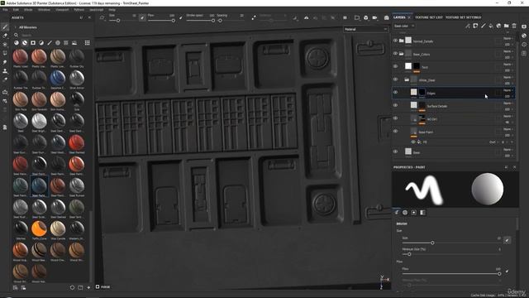Screen dimensions: 529x298
Task: Select the Material Picker tool in left toolbar
Action: click(x=5, y=79)
